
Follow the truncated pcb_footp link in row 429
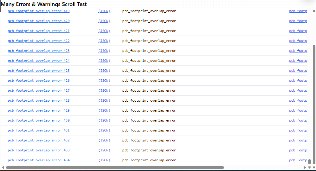[298, 111]
